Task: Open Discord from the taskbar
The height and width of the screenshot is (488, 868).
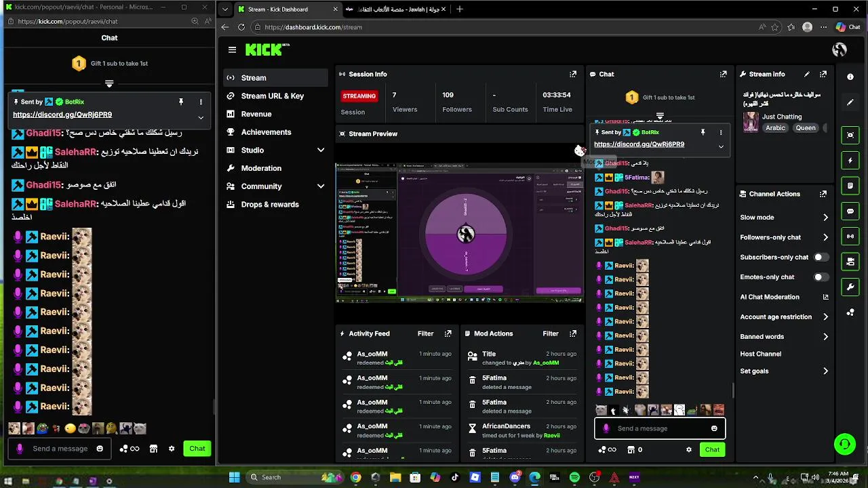Action: click(515, 478)
